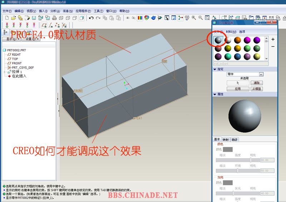This screenshot has height=202, width=286.
Task: Open the 文件(F) menu
Action: tap(7, 11)
